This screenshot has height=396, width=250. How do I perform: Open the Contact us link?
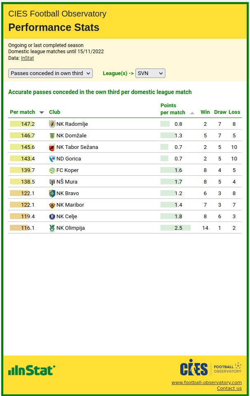tap(229, 388)
